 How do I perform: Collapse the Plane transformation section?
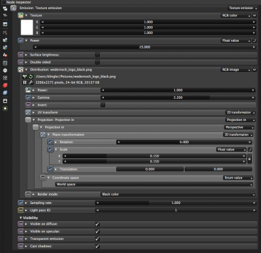click(48, 135)
